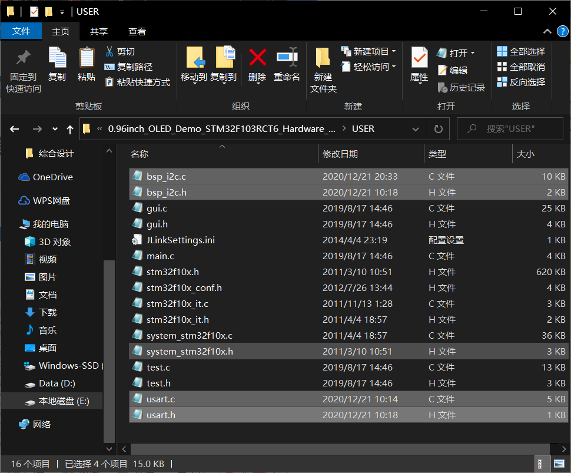Image resolution: width=571 pixels, height=473 pixels.
Task: Click the navigation pane vertical scrollbar
Action: pyautogui.click(x=109, y=350)
